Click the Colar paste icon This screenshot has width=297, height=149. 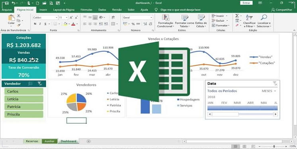(11, 18)
